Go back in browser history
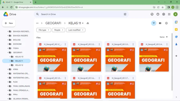This screenshot has width=180, height=101. pos(3,7)
